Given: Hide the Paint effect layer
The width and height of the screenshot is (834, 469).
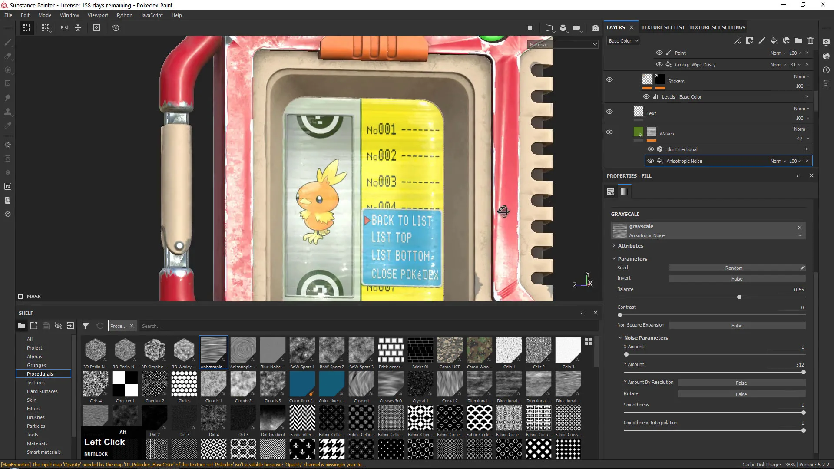Looking at the screenshot, I should [x=659, y=53].
